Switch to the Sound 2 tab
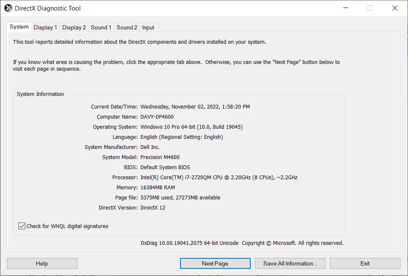The height and width of the screenshot is (276, 408). pos(127,28)
